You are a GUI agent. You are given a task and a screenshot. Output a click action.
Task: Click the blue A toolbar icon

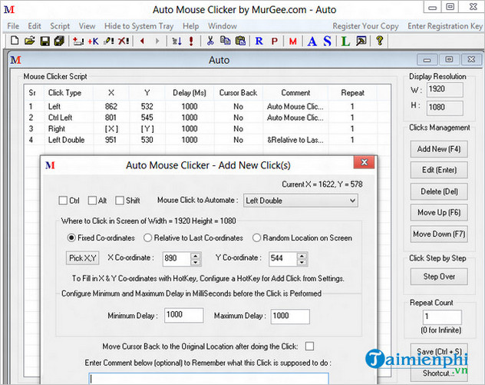click(312, 41)
